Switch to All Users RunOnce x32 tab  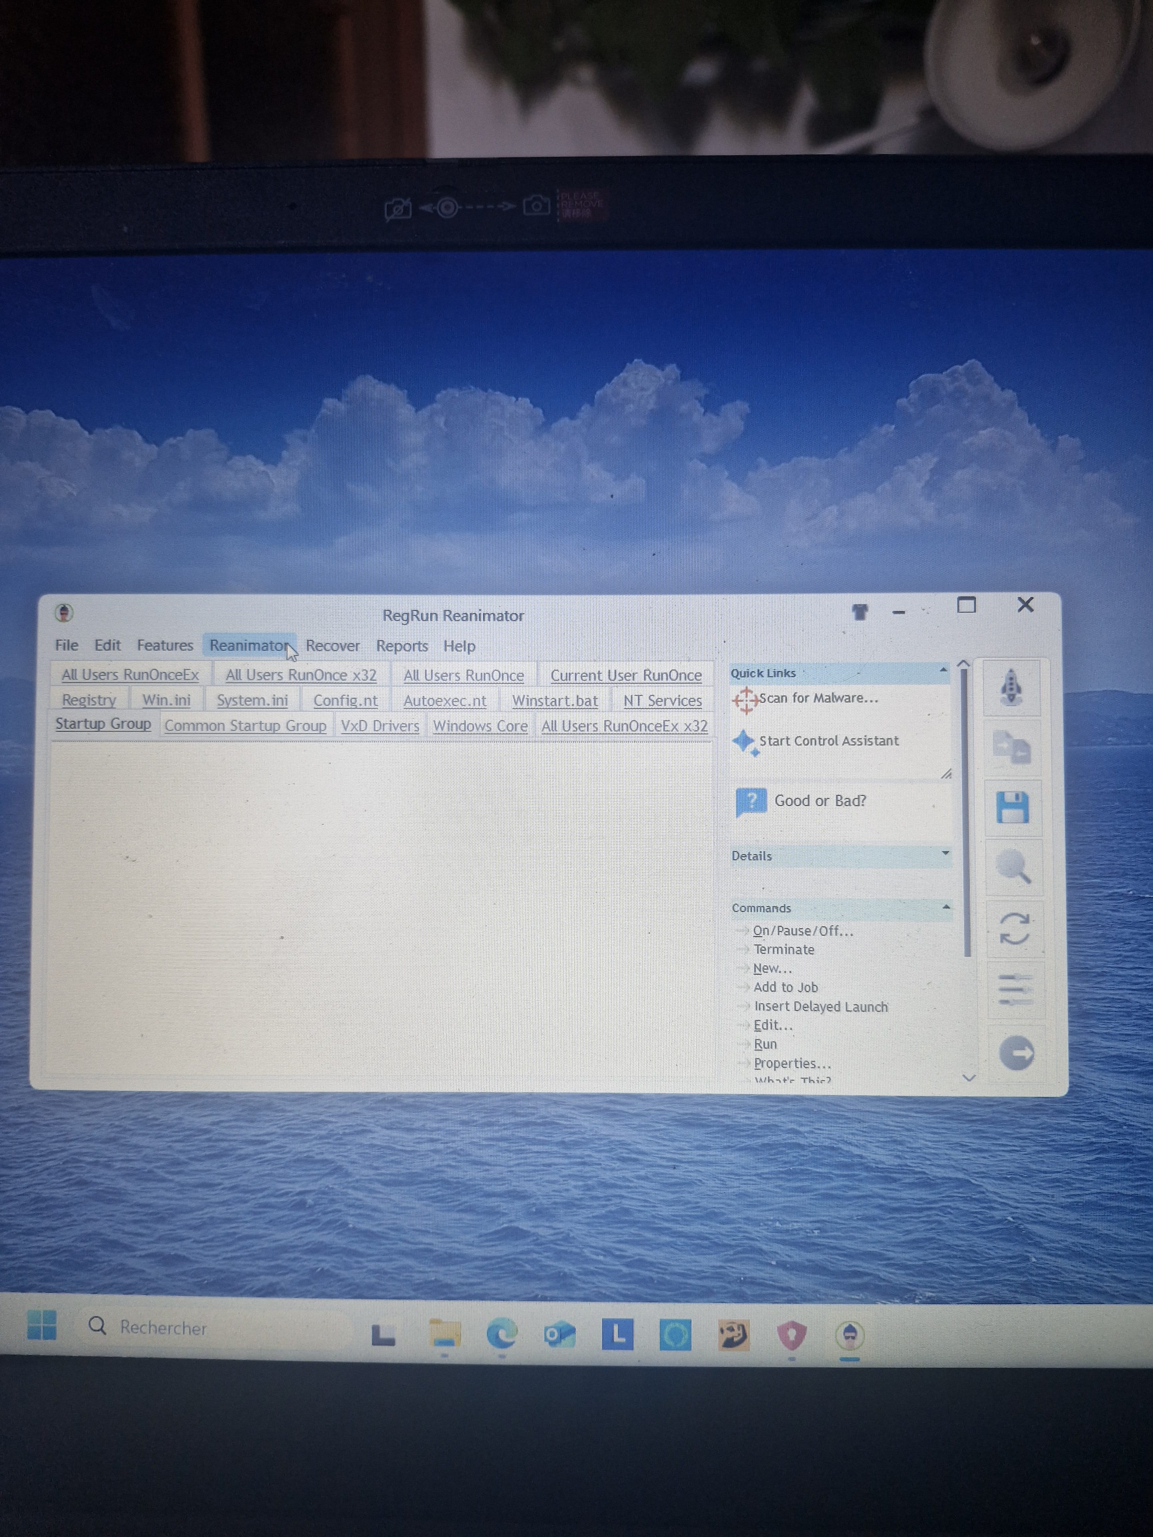[301, 675]
